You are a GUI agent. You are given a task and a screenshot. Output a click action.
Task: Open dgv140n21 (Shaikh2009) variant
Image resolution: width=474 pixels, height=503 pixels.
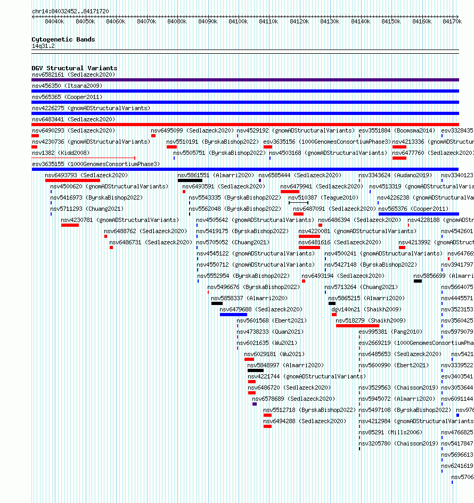366,310
